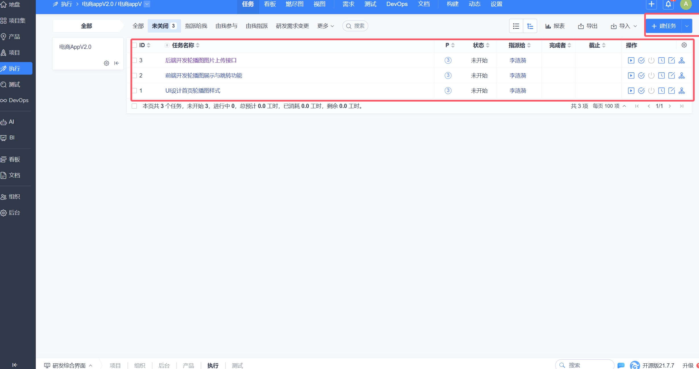Click the log work hours icon for task 1

[x=661, y=91]
